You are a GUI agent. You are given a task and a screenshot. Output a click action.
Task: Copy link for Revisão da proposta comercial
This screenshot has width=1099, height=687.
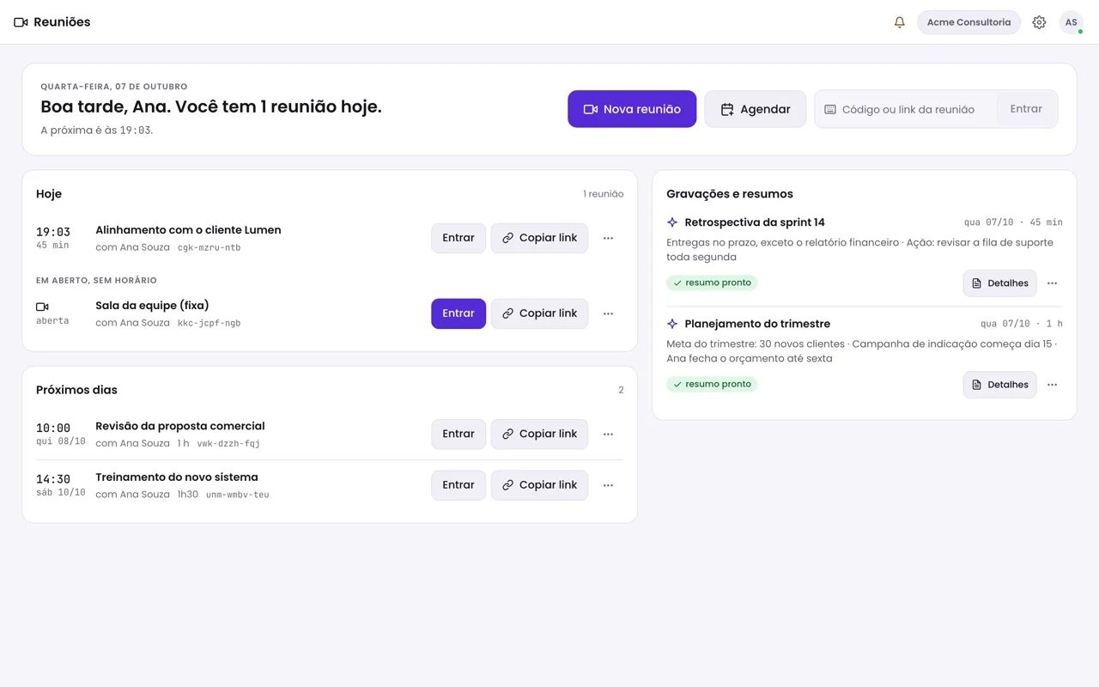539,434
